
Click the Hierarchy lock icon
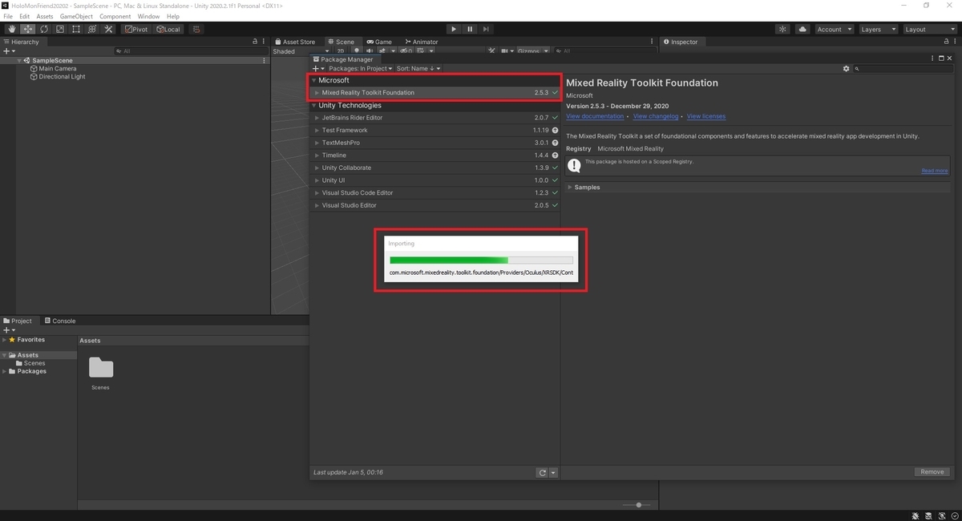pos(256,42)
